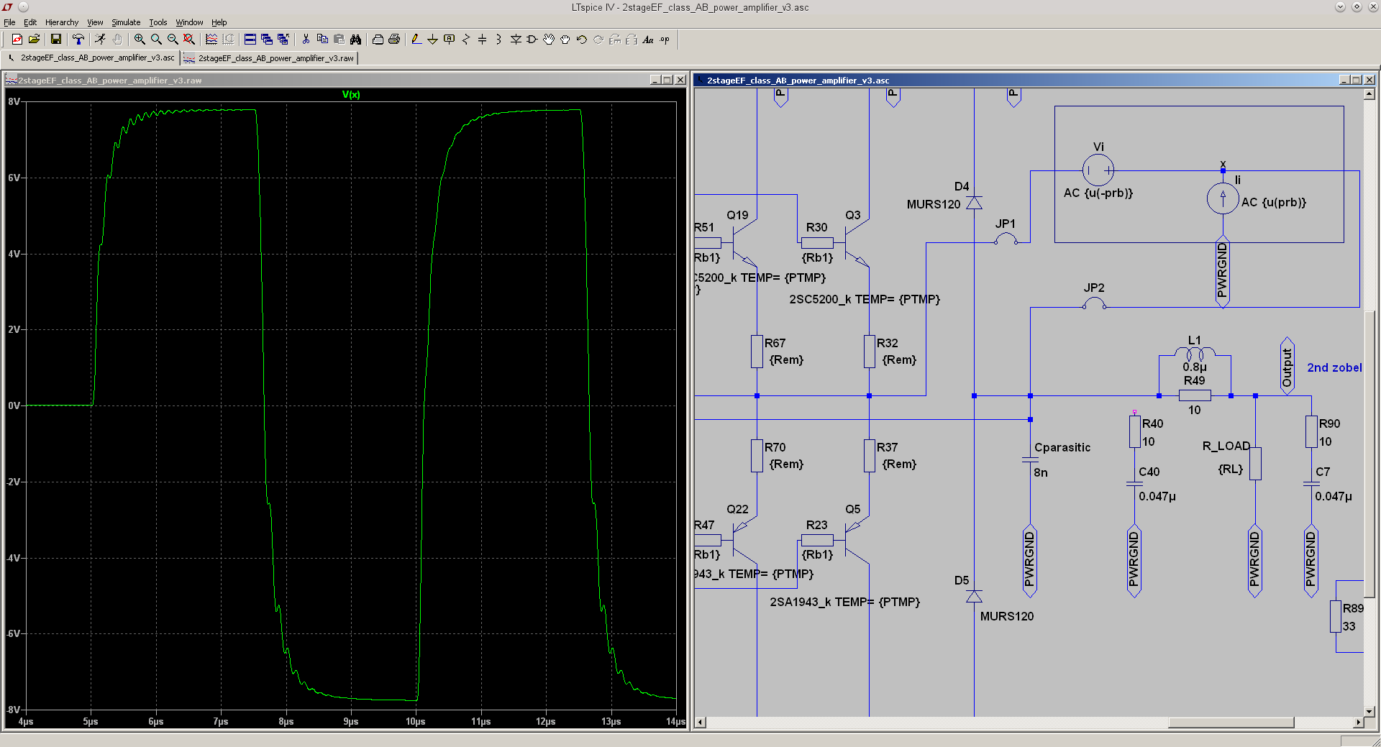Open the Edit menu
The image size is (1381, 747).
click(x=30, y=22)
